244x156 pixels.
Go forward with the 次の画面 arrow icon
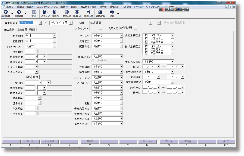point(19,12)
